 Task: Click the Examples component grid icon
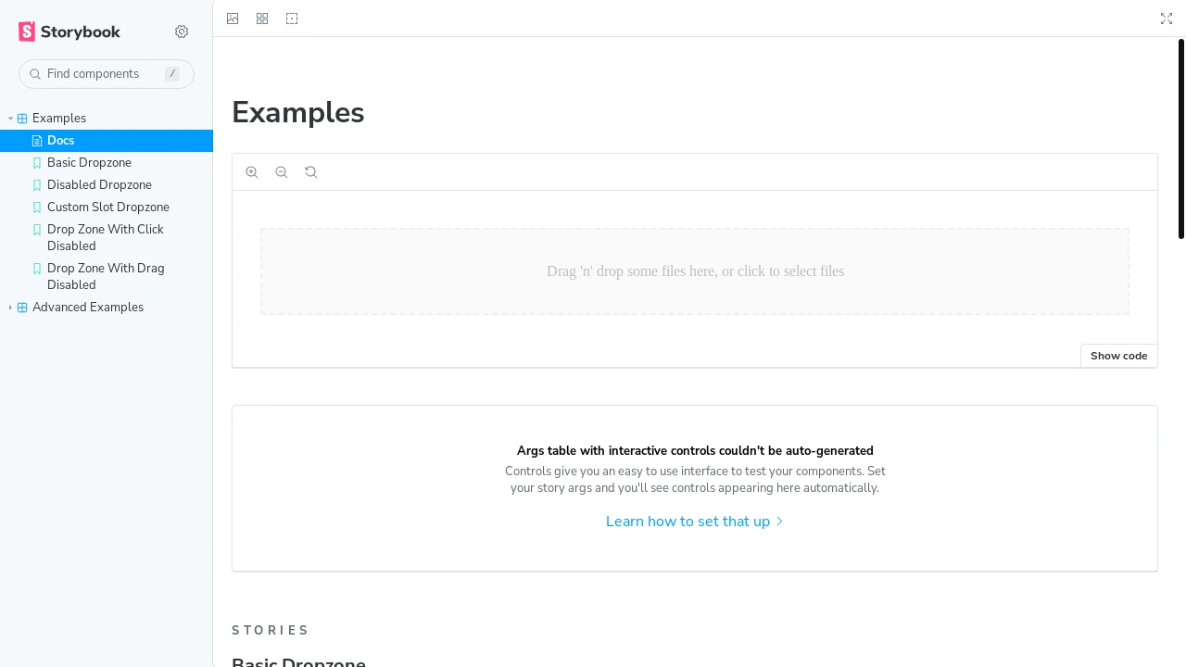pos(22,119)
